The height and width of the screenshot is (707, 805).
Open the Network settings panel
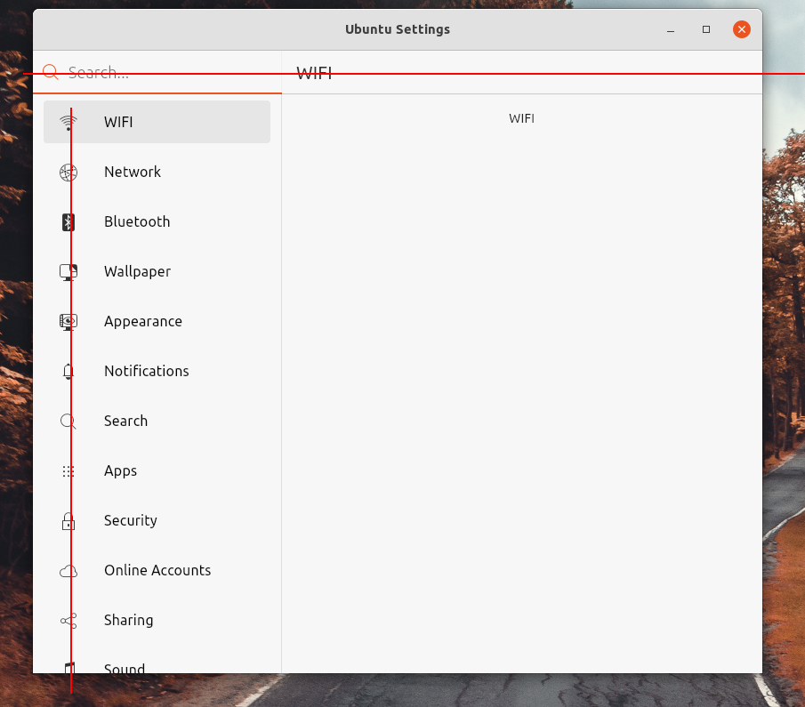(x=133, y=172)
